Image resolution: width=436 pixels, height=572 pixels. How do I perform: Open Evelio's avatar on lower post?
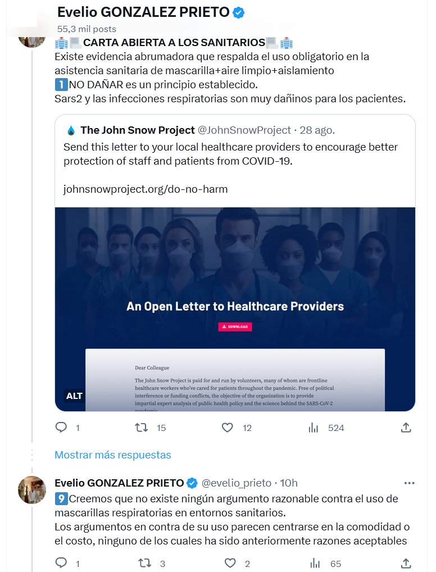[32, 490]
